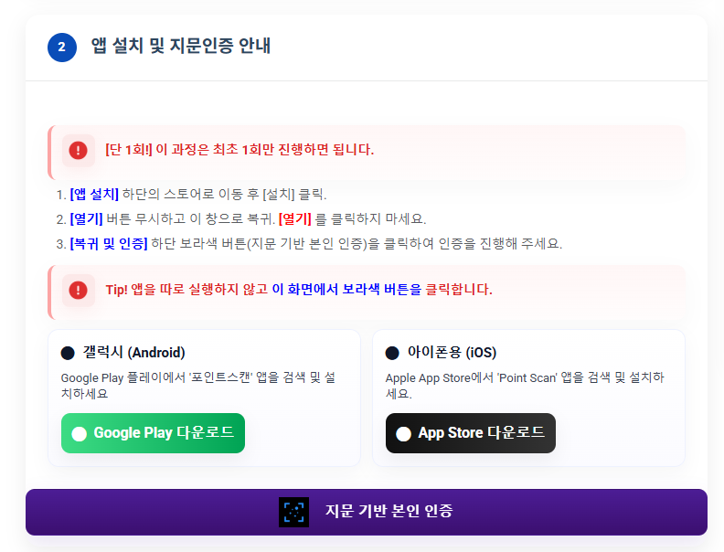This screenshot has height=552, width=724.
Task: Click the Google Play '포인트스캔' description text
Action: [198, 386]
